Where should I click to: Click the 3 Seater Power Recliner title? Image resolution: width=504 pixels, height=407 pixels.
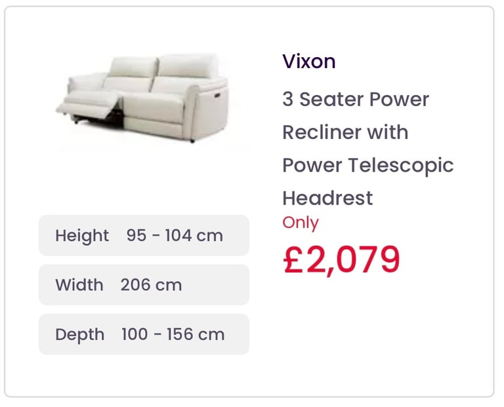367,148
